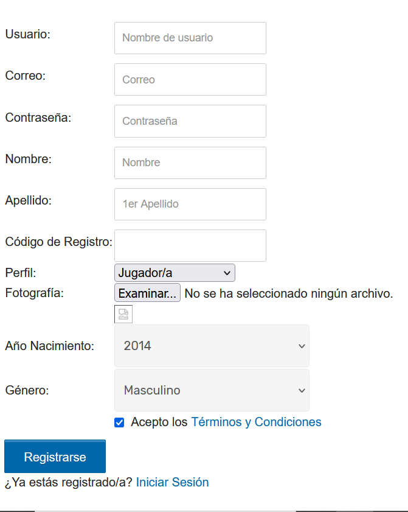Click the Código de Registro input field
408x512 pixels.
tap(190, 245)
